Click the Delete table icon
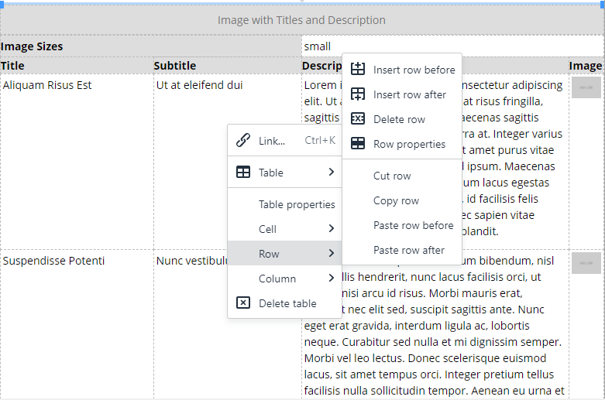 [243, 303]
